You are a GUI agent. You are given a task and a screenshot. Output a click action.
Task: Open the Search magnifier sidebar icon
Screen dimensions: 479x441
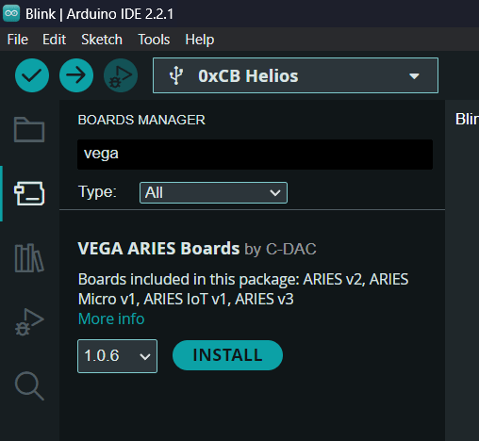pos(29,386)
